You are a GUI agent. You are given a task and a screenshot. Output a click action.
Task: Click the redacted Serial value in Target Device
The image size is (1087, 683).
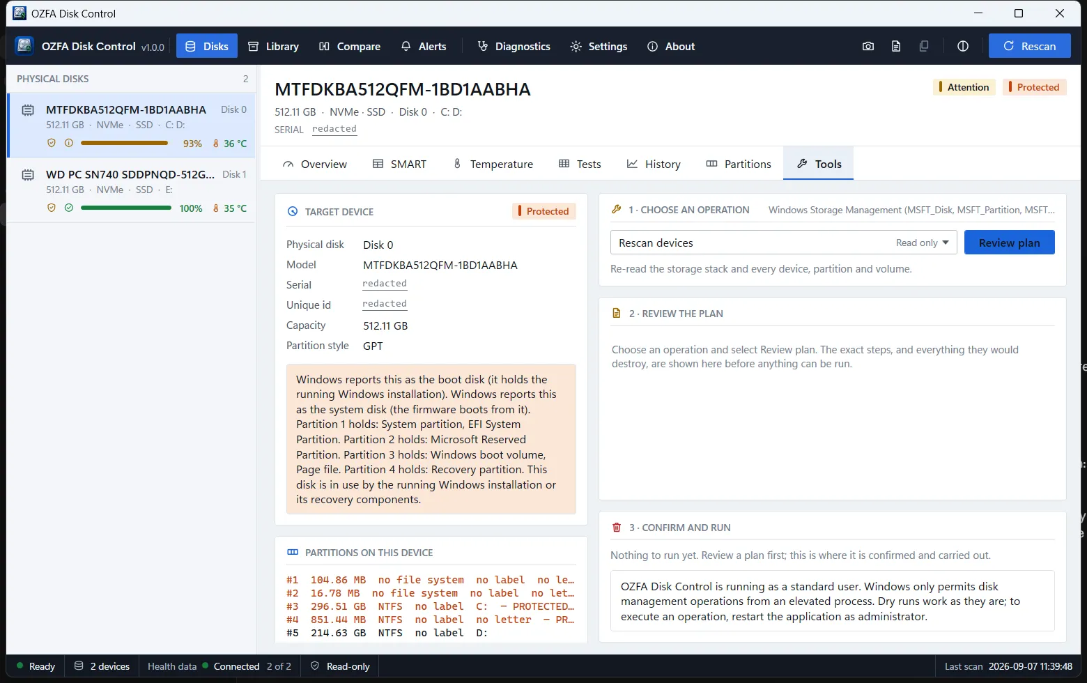coord(385,284)
